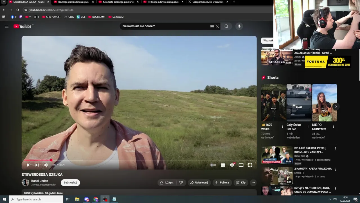Image resolution: width=360 pixels, height=203 pixels.
Task: Close the STEWERDESSA SZEJKA browser tab
Action: pyautogui.click(x=48, y=2)
